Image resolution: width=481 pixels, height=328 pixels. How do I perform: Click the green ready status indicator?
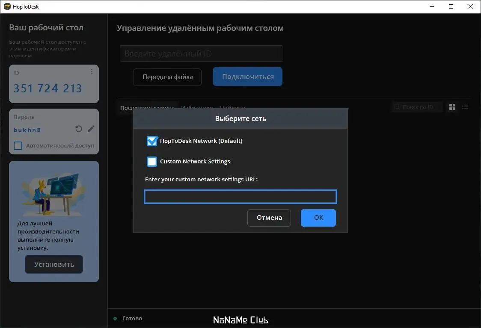[x=116, y=319]
